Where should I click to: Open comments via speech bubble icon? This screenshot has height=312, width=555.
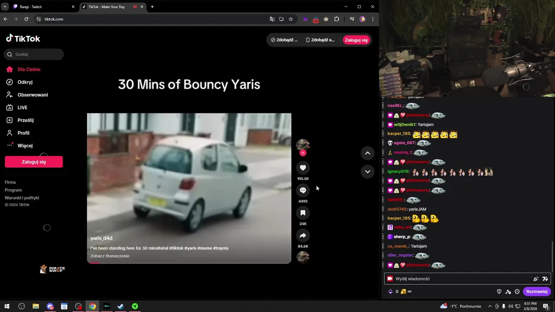point(303,190)
